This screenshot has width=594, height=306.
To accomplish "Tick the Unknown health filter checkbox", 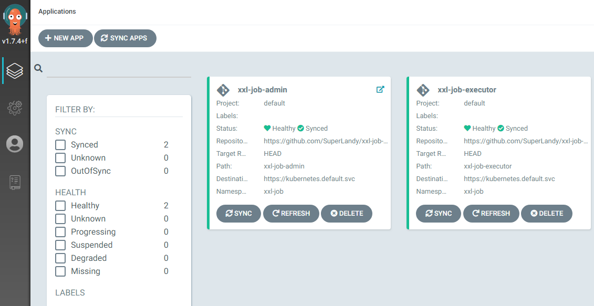I will pos(60,218).
